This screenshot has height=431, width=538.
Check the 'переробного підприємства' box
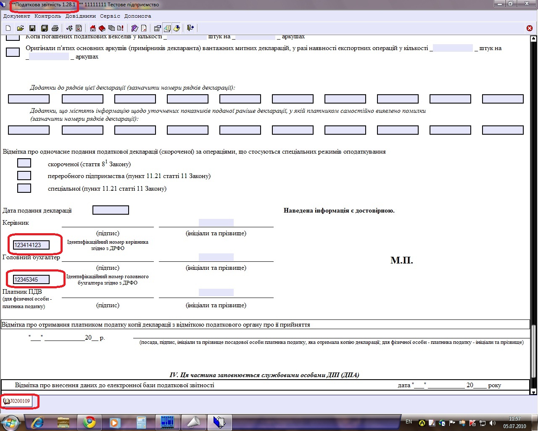[x=24, y=176]
